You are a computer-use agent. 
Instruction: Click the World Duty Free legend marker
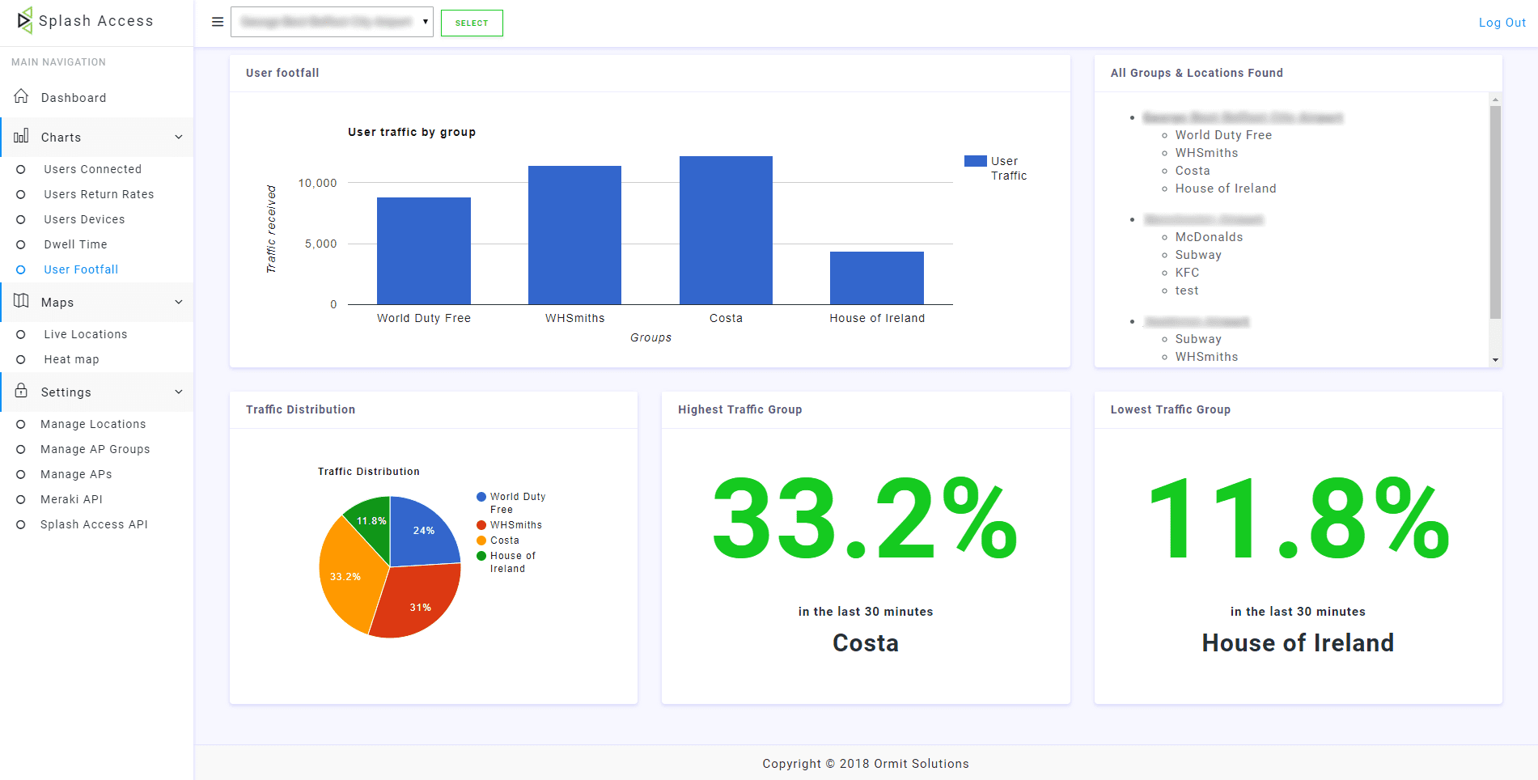pos(482,496)
